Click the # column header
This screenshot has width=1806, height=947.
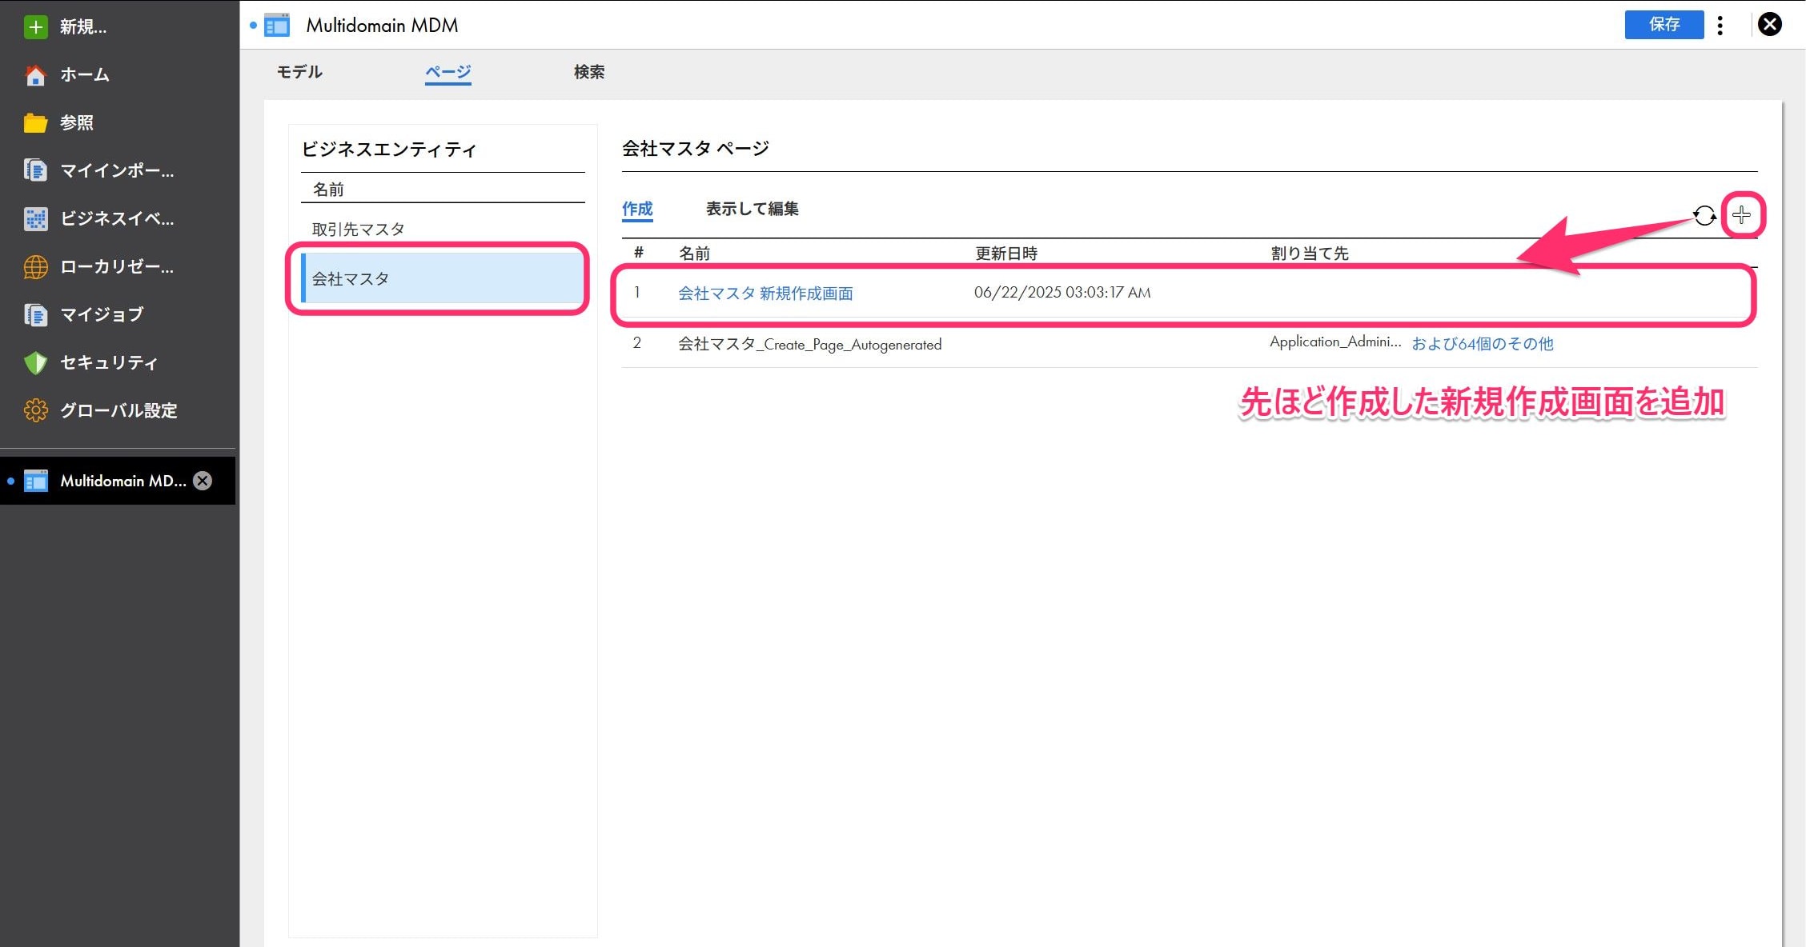(x=638, y=253)
